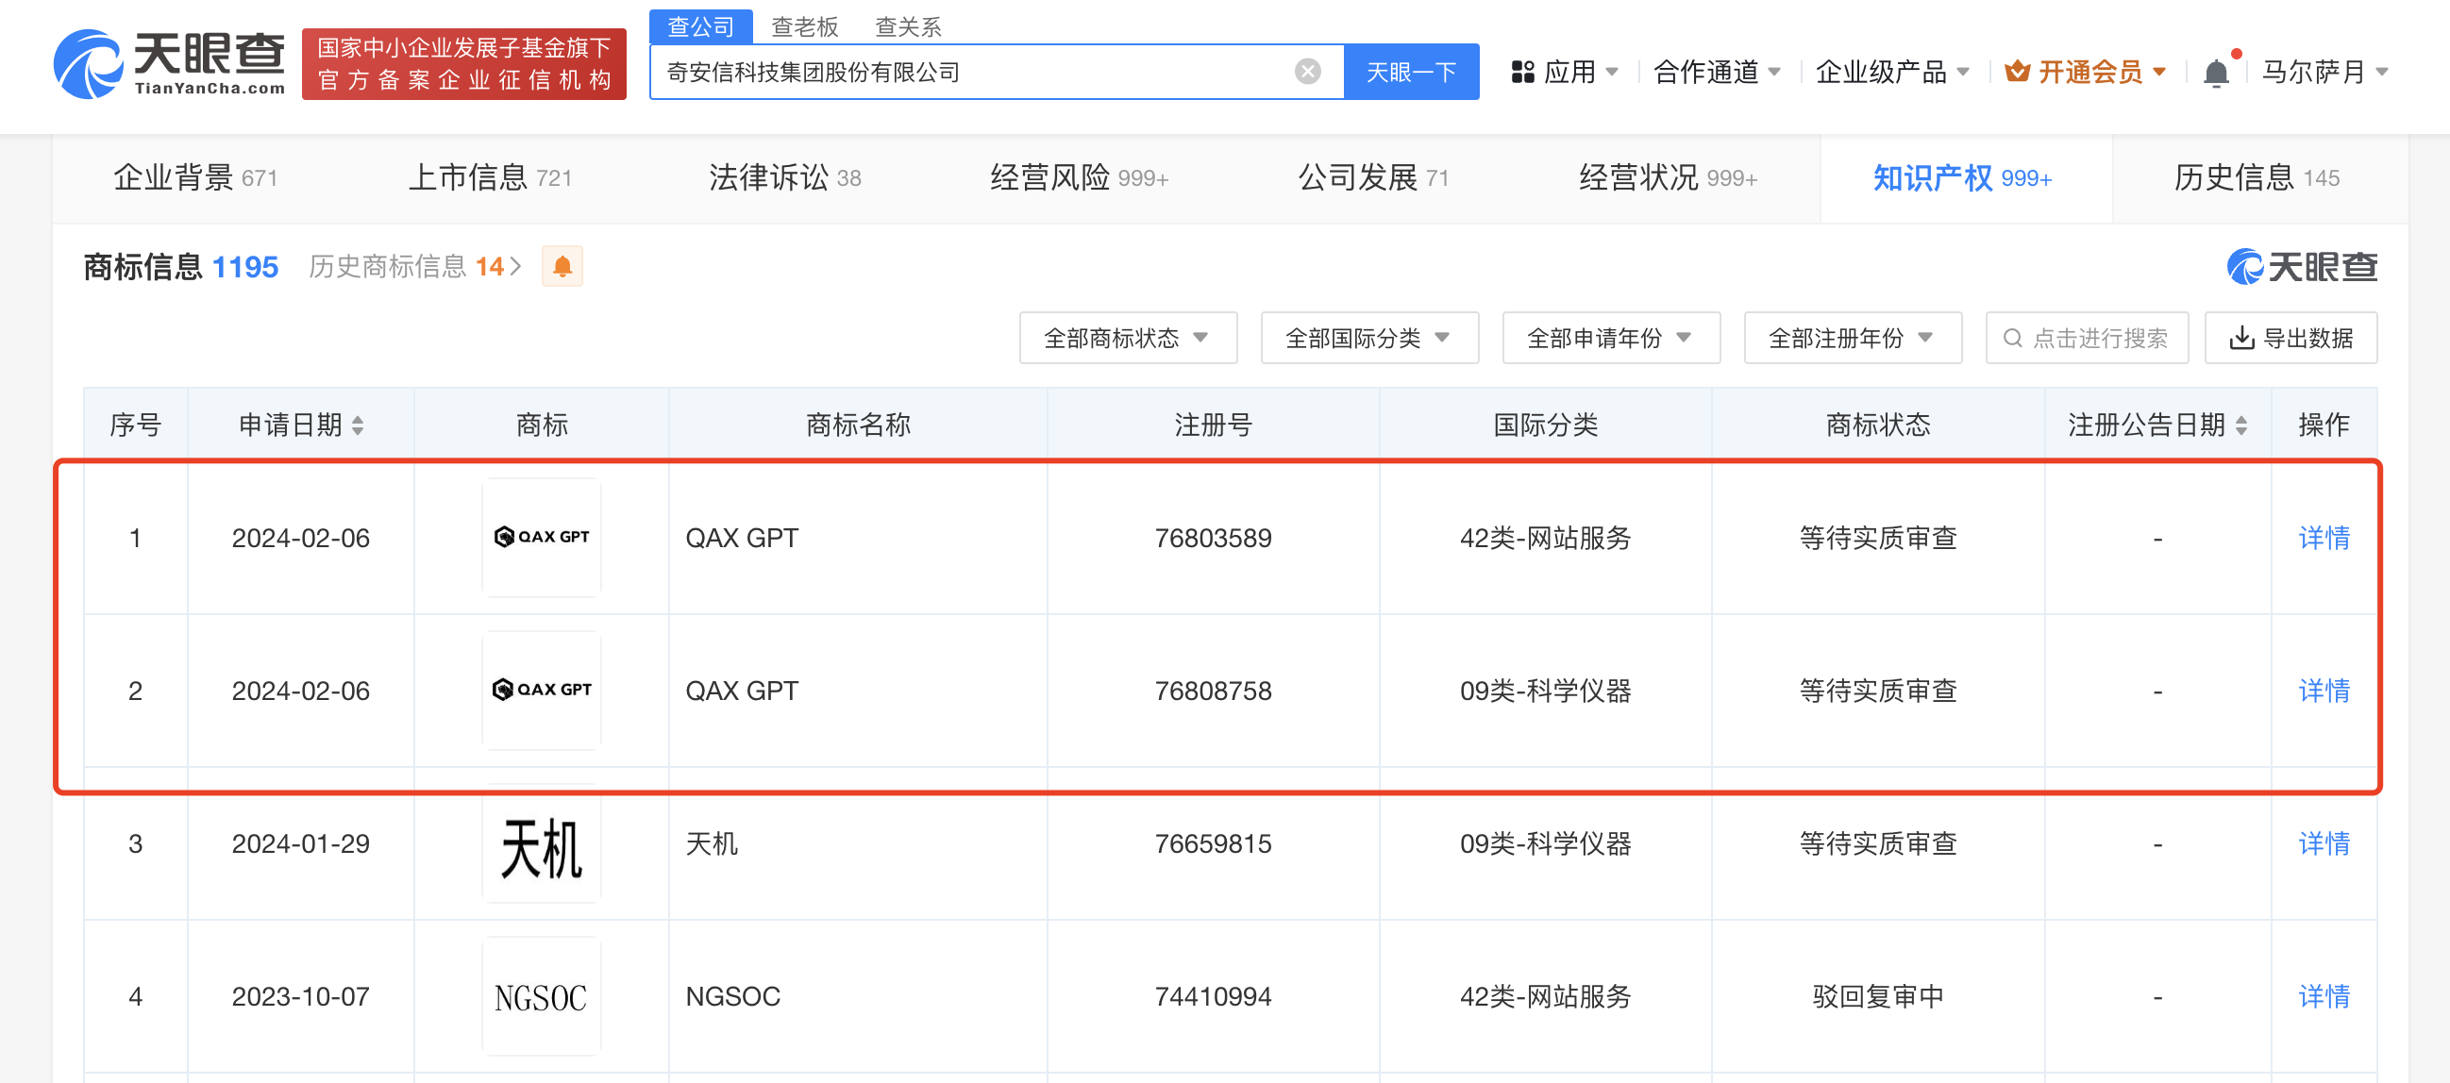The width and height of the screenshot is (2450, 1083).
Task: Open the 全部注册年份 dropdown
Action: coord(1853,339)
